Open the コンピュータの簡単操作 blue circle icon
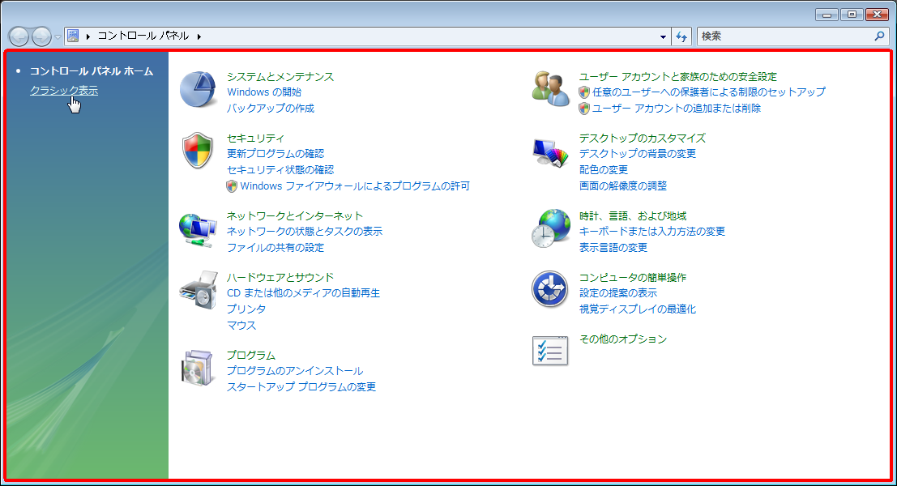 click(x=549, y=289)
